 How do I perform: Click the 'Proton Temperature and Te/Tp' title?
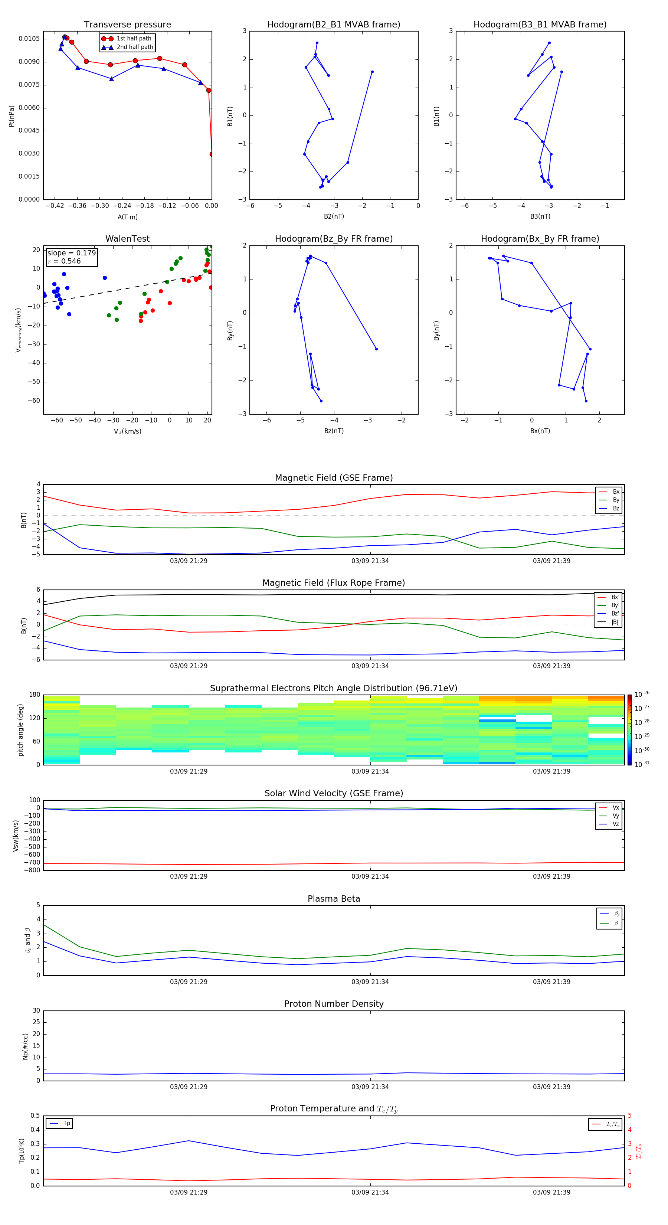tap(334, 1109)
